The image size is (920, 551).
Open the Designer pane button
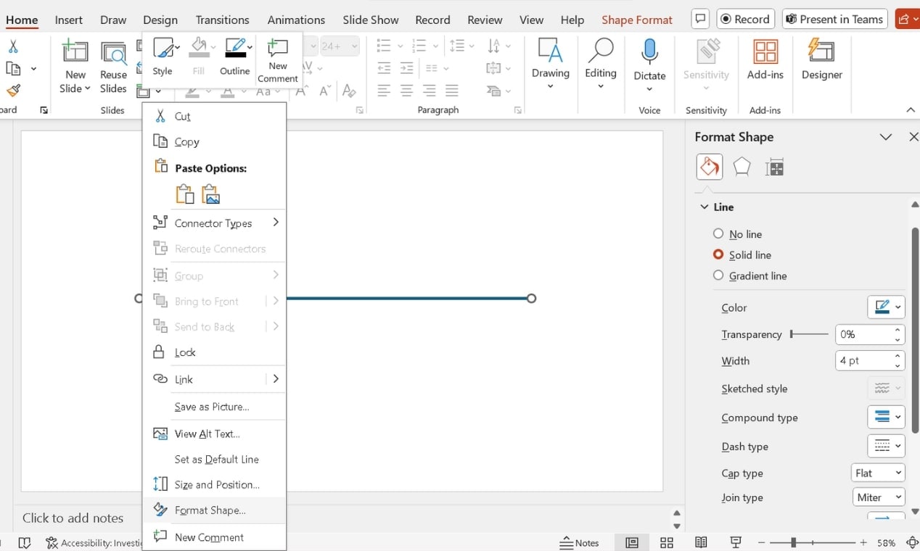point(822,61)
